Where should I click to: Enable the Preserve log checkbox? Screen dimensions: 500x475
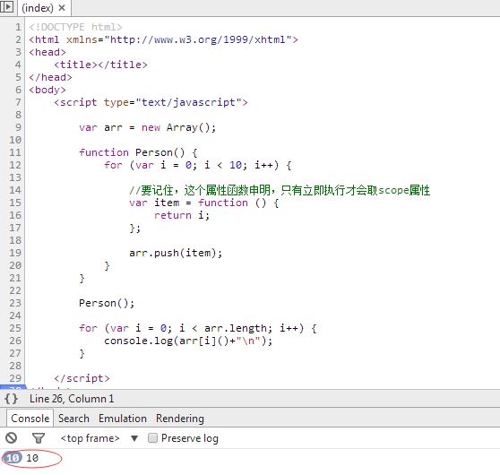[152, 438]
